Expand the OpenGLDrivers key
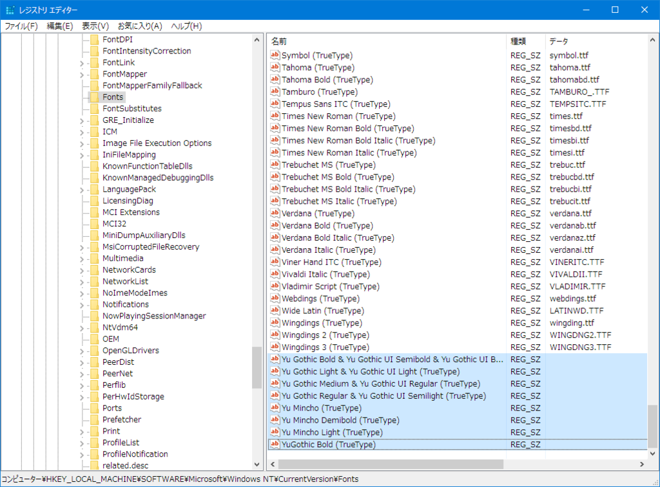This screenshot has width=660, height=487. (x=82, y=351)
